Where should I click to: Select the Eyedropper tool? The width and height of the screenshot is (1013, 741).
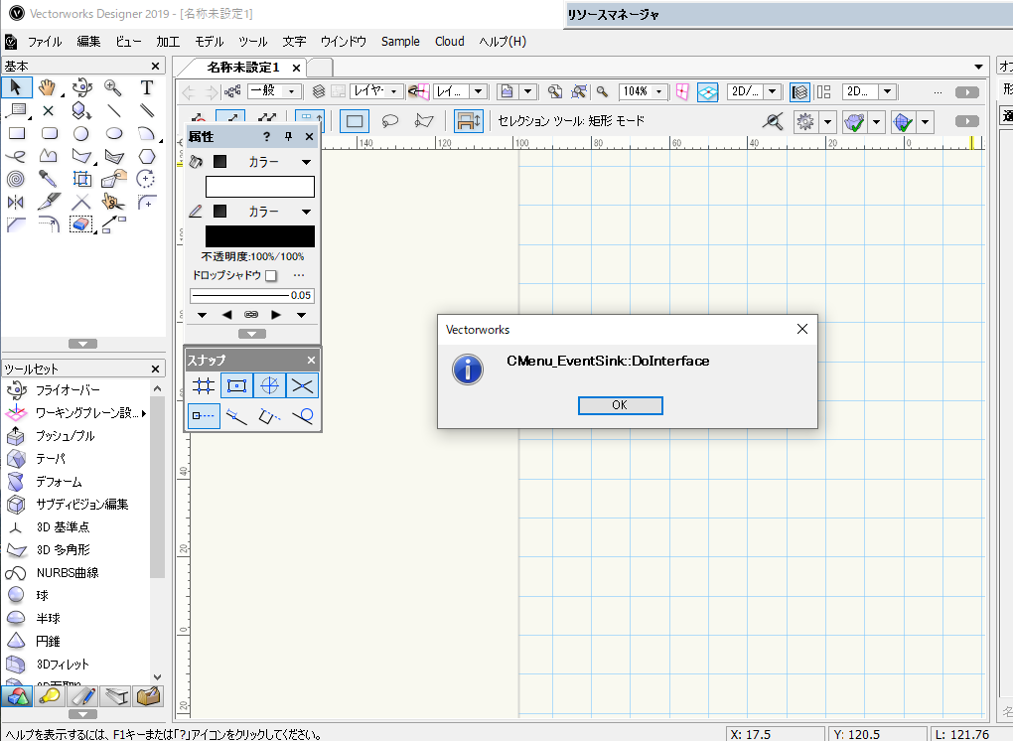pyautogui.click(x=48, y=179)
